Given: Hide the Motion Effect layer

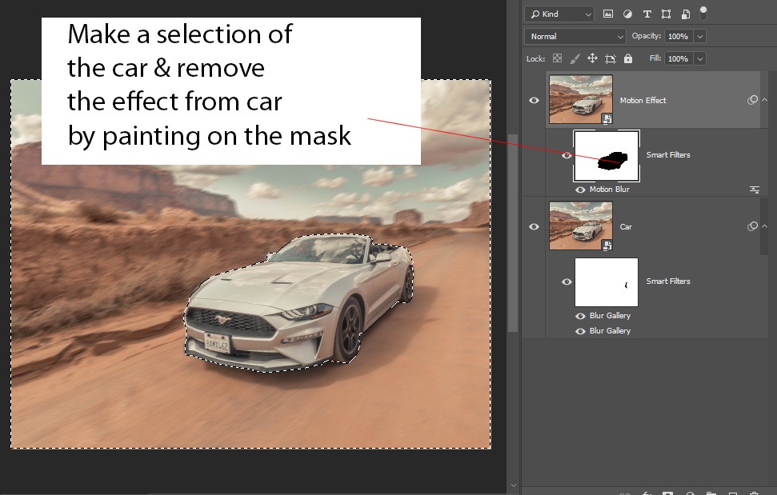Looking at the screenshot, I should coord(534,101).
